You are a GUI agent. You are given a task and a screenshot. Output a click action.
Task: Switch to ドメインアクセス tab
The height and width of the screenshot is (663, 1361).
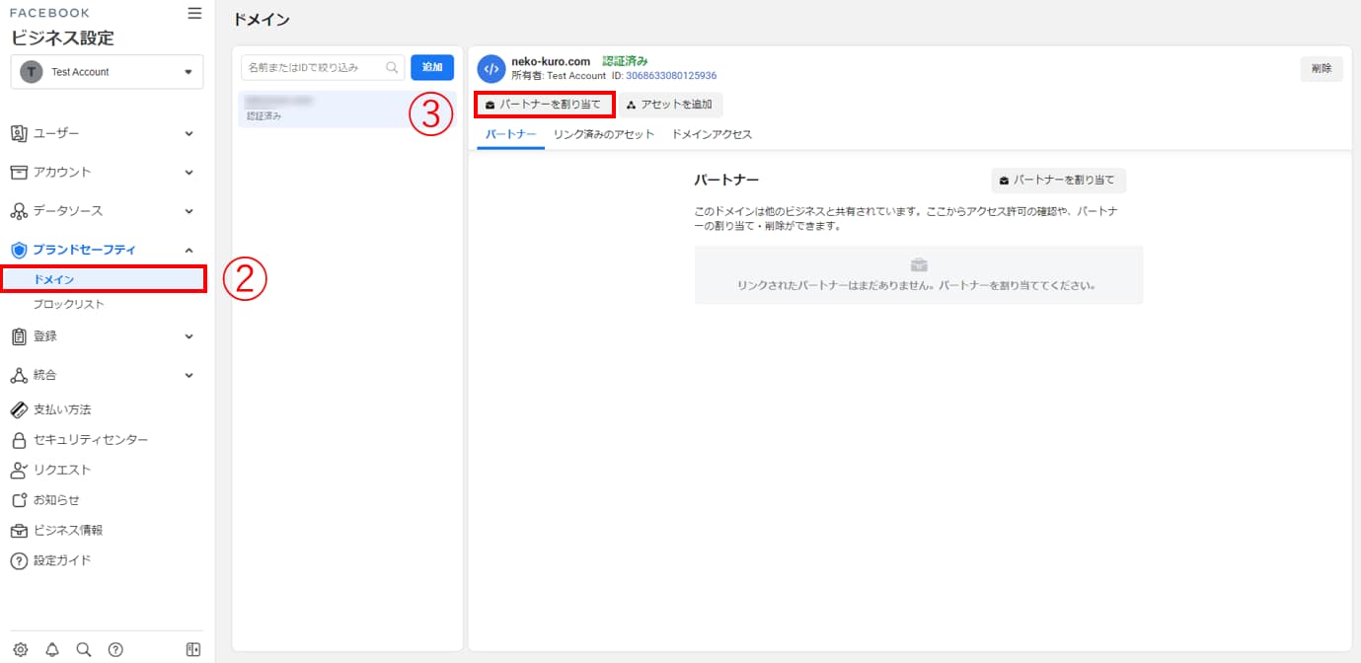[x=712, y=134]
